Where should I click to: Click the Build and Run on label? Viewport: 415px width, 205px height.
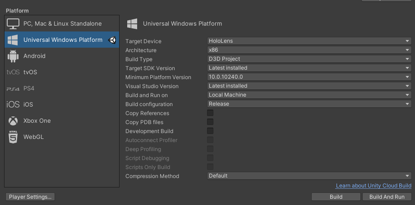[x=147, y=95]
